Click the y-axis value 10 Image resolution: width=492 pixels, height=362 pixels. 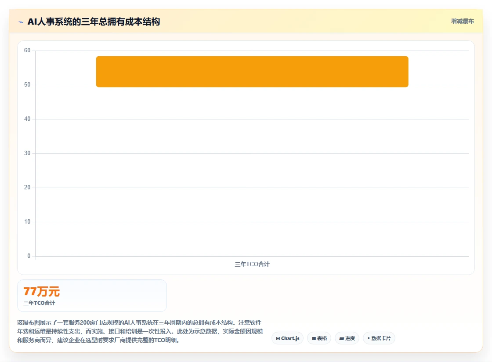tap(27, 221)
